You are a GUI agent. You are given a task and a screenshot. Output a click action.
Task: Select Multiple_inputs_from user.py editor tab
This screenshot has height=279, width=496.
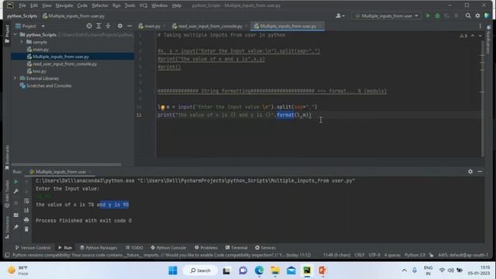click(x=288, y=26)
